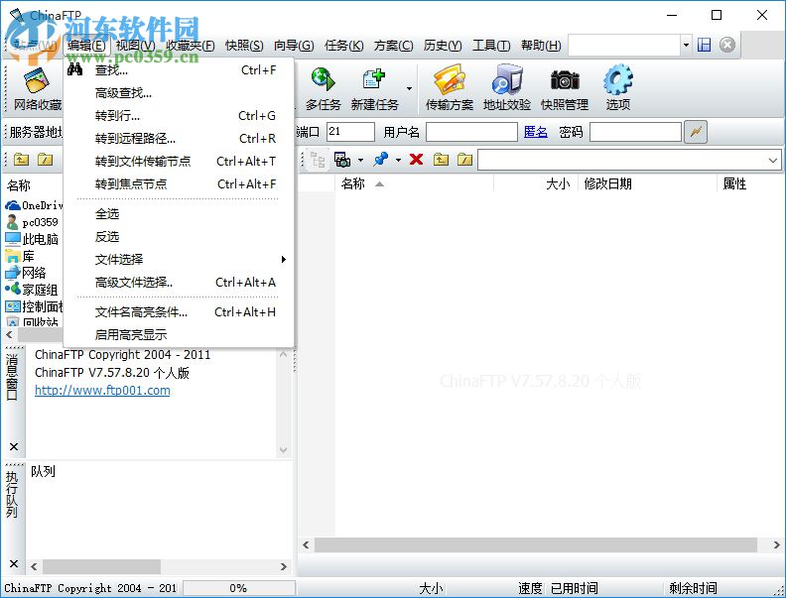The height and width of the screenshot is (598, 786).
Task: Click the blue pin icon in remote toolbar
Action: (380, 160)
